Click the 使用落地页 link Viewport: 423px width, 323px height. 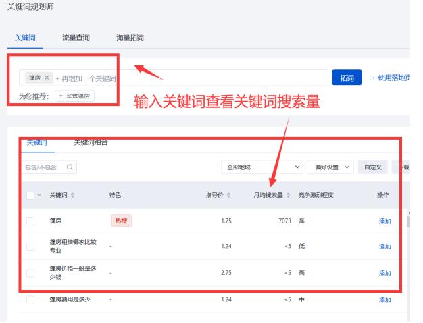coord(391,78)
